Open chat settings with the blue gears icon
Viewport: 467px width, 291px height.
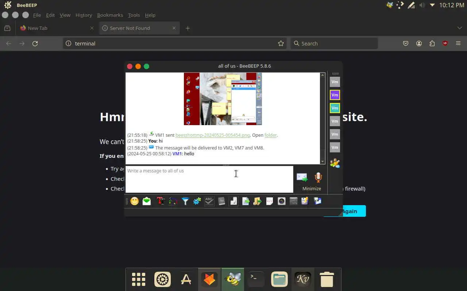[197, 201]
